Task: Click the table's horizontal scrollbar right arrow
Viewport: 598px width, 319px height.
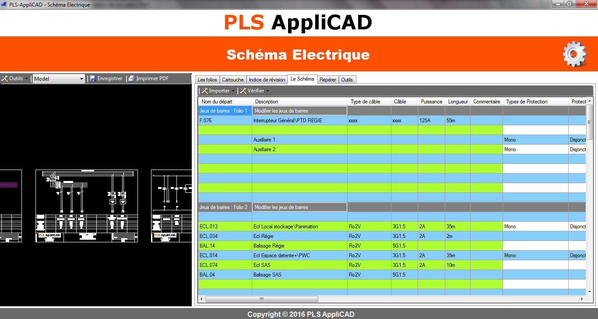Action: (x=582, y=299)
